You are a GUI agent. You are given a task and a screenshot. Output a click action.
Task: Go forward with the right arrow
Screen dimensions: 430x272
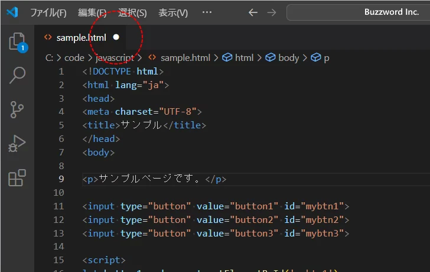click(x=272, y=12)
